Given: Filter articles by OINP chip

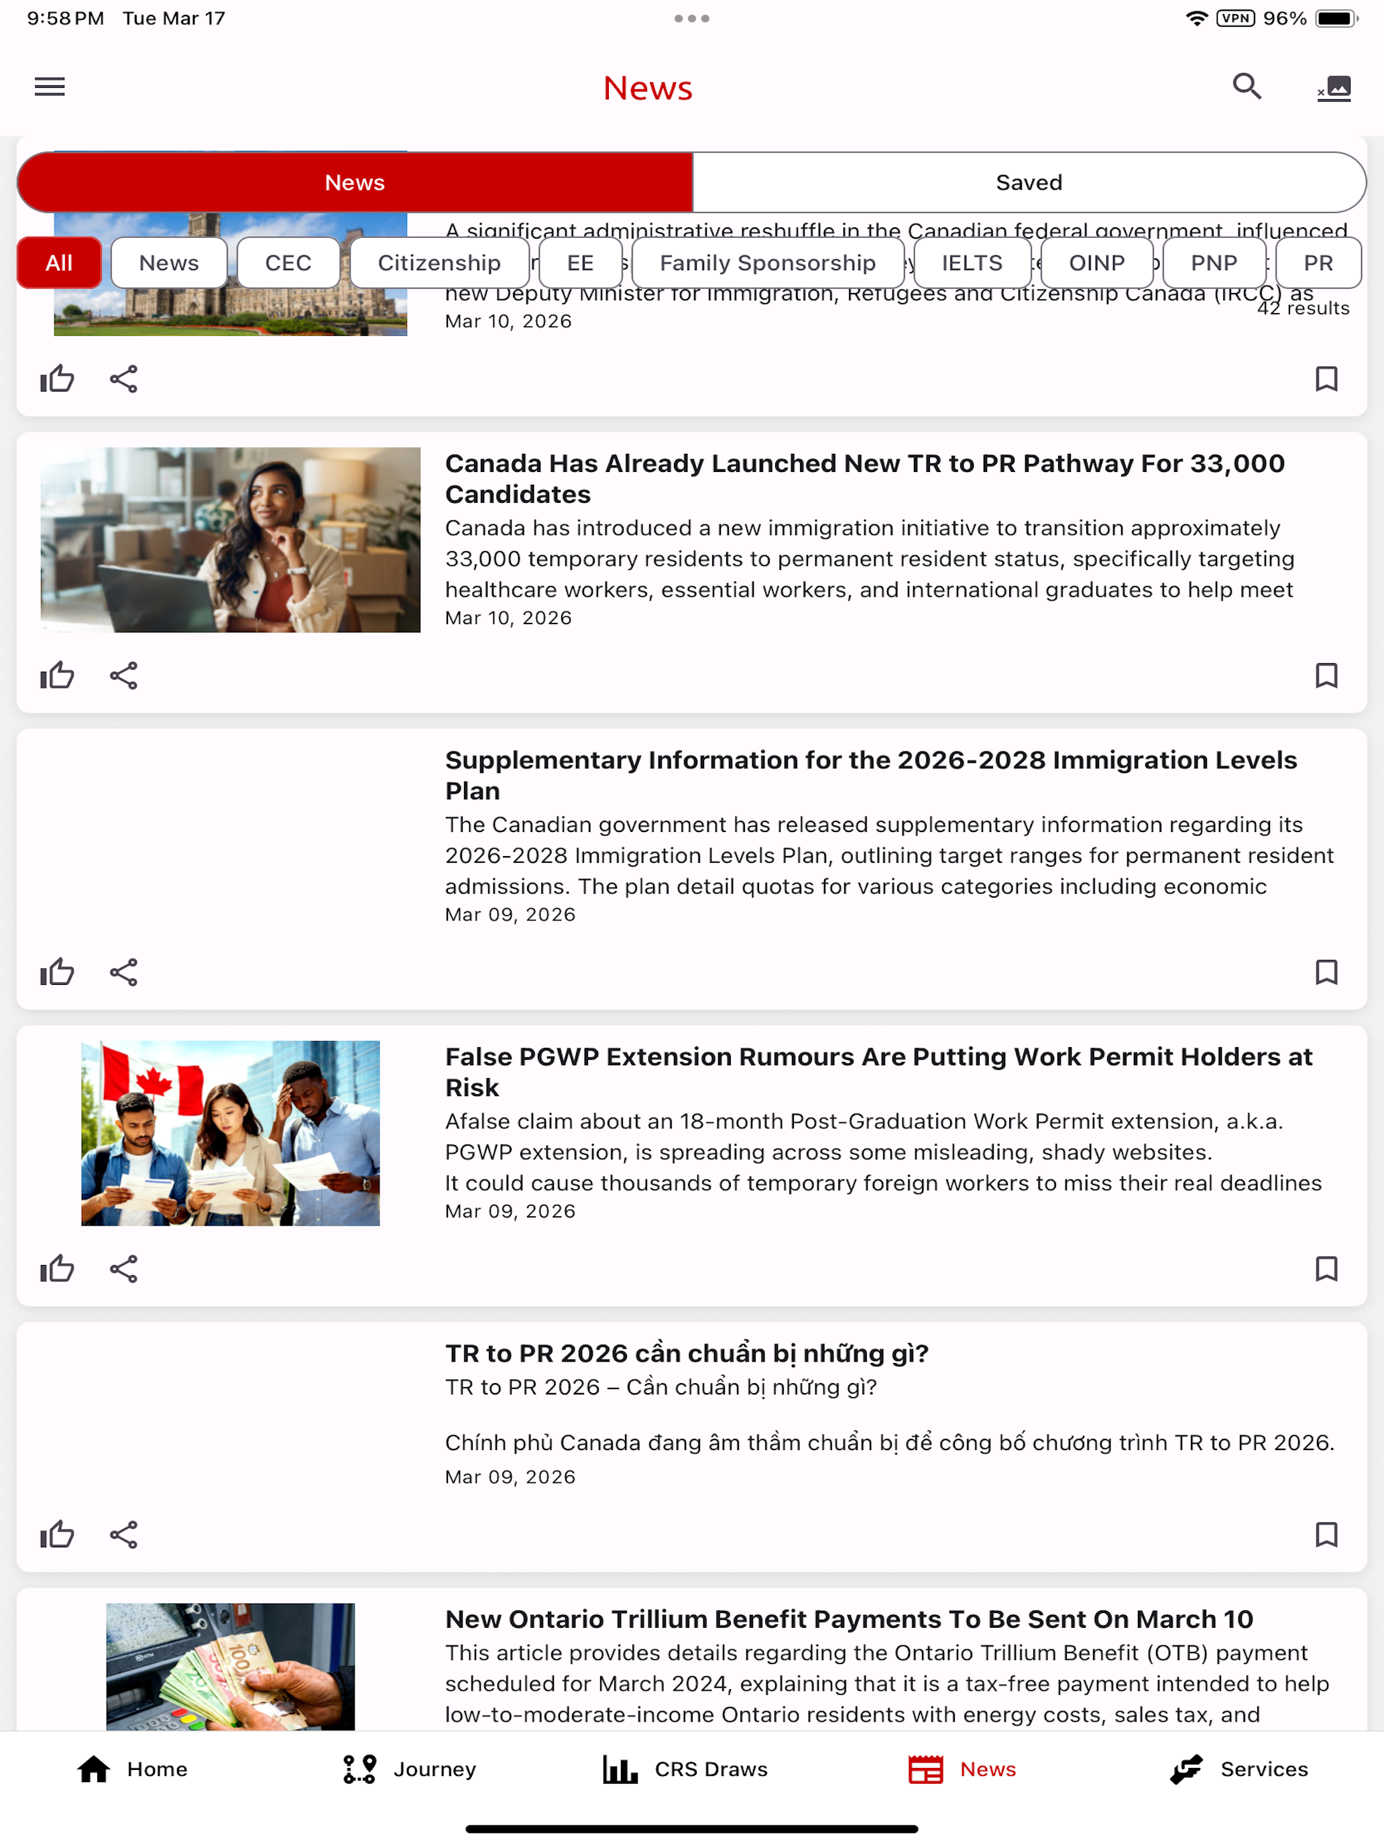Looking at the screenshot, I should pos(1097,263).
